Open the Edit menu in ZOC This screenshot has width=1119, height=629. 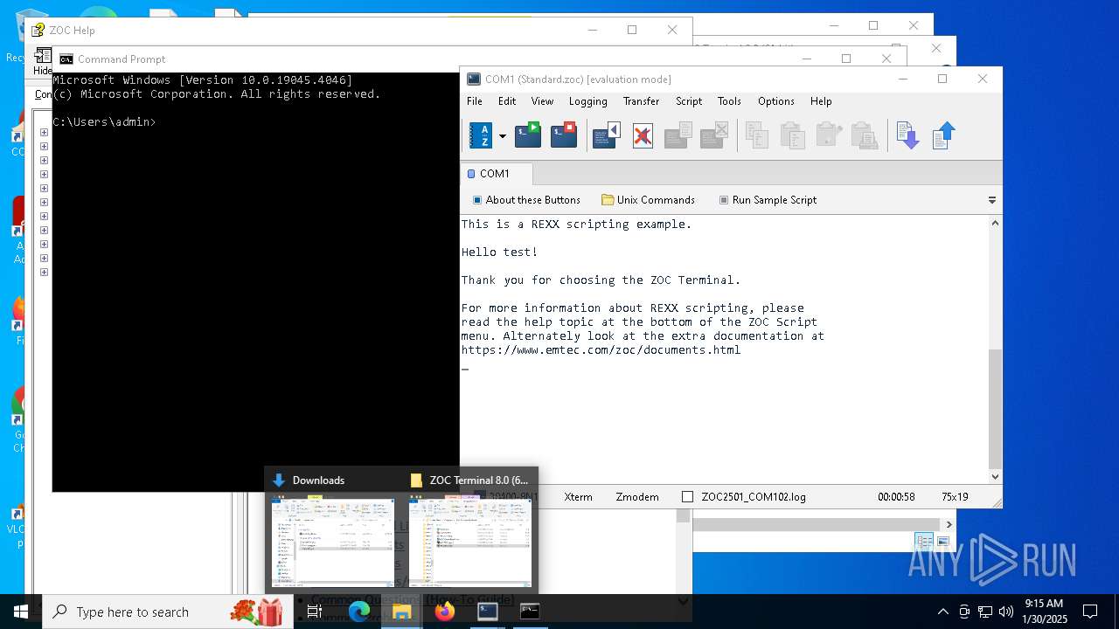(507, 101)
